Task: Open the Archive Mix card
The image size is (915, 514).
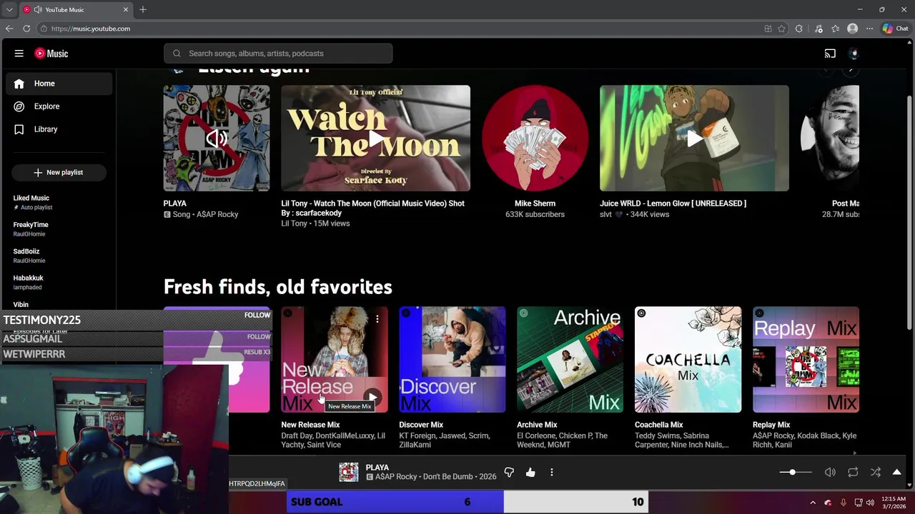Action: click(570, 360)
